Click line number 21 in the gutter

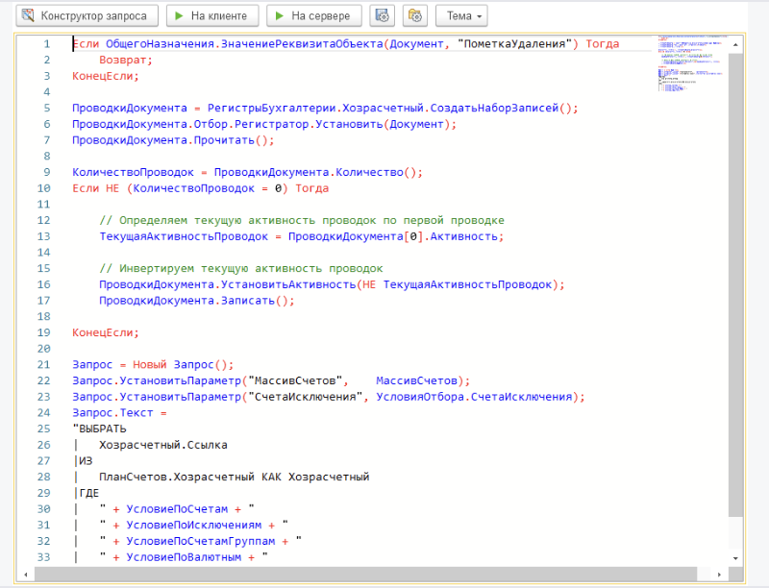click(x=43, y=365)
